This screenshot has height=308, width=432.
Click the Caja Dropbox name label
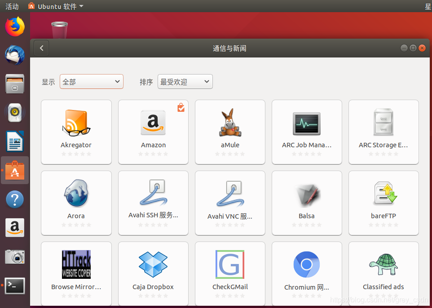coord(153,287)
